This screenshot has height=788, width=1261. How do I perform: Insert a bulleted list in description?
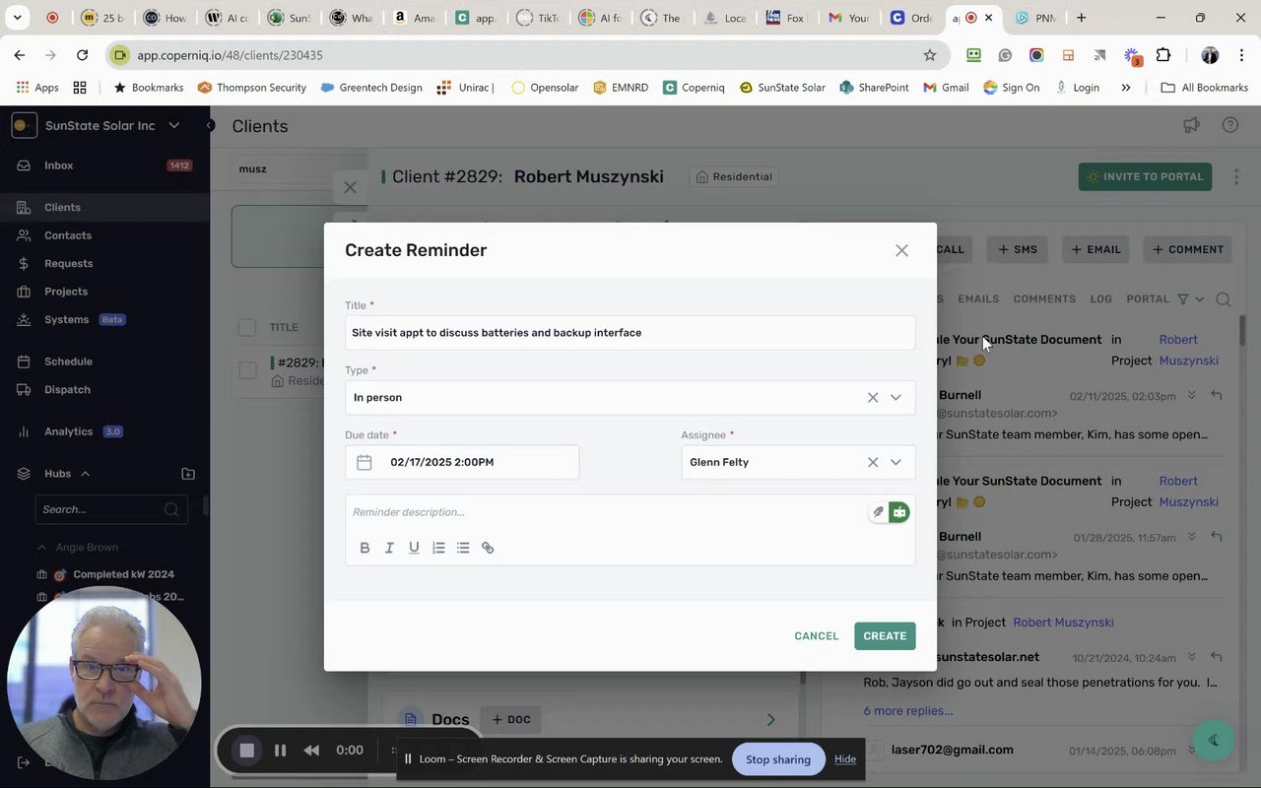(463, 548)
